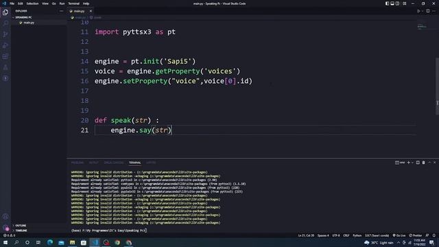The width and height of the screenshot is (439, 247).
Task: Toggle panel layout icon in title bar
Action: click(392, 3)
